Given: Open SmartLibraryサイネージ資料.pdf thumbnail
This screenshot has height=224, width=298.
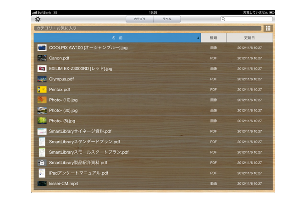Looking at the screenshot, I should click(x=42, y=131).
